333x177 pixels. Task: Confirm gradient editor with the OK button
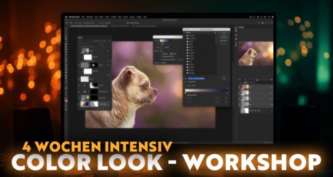[x=224, y=34]
